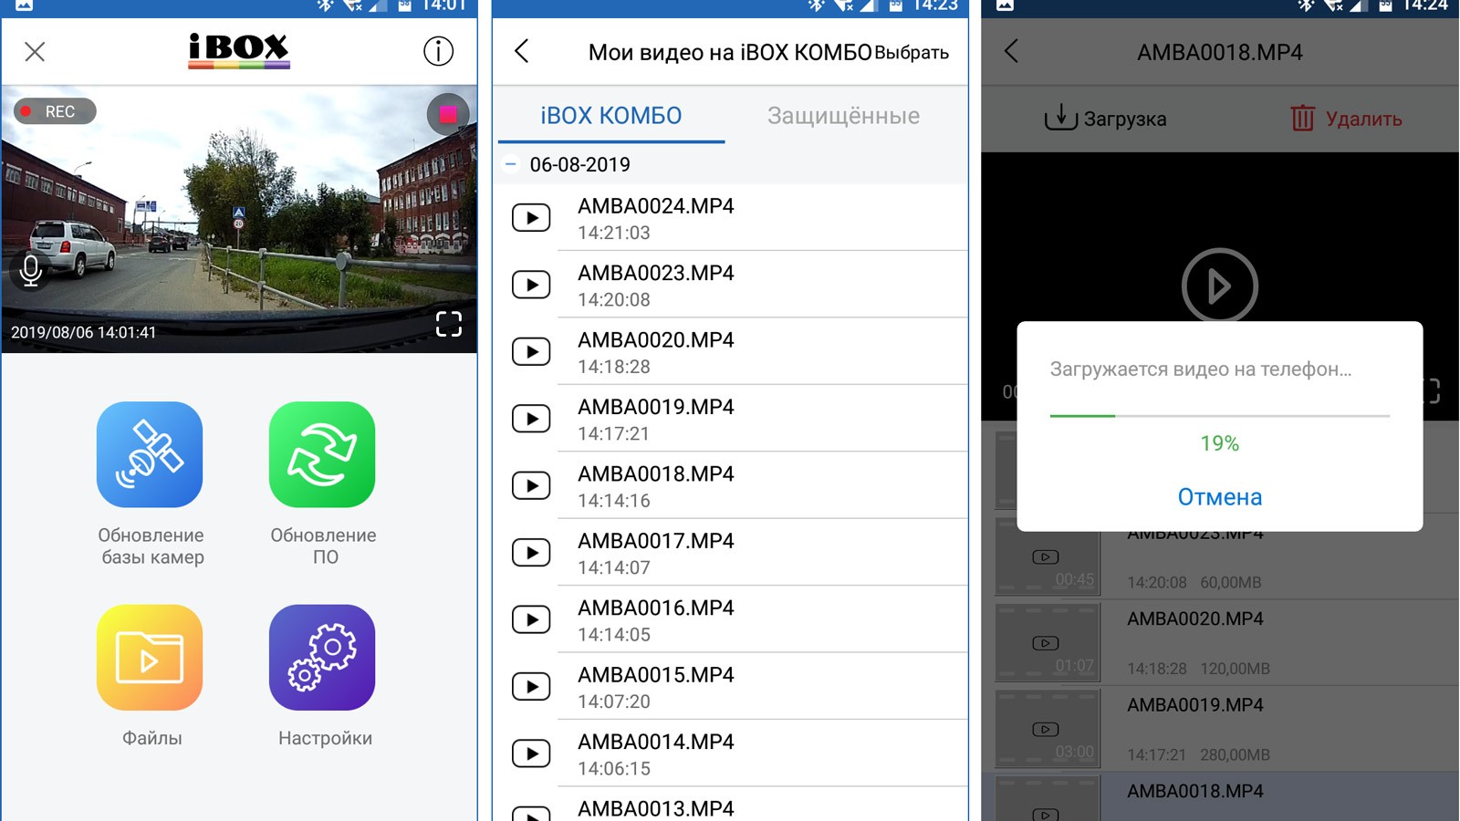Select the 120,00MB file size text
The height and width of the screenshot is (821, 1460).
pyautogui.click(x=1235, y=669)
